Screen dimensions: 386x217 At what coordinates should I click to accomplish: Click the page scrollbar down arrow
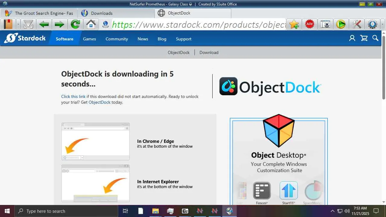click(384, 202)
